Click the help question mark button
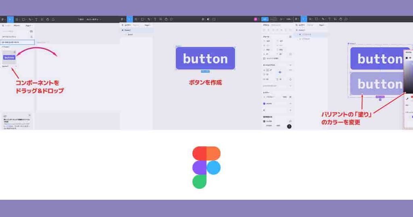This screenshot has width=413, height=217. tap(289, 126)
